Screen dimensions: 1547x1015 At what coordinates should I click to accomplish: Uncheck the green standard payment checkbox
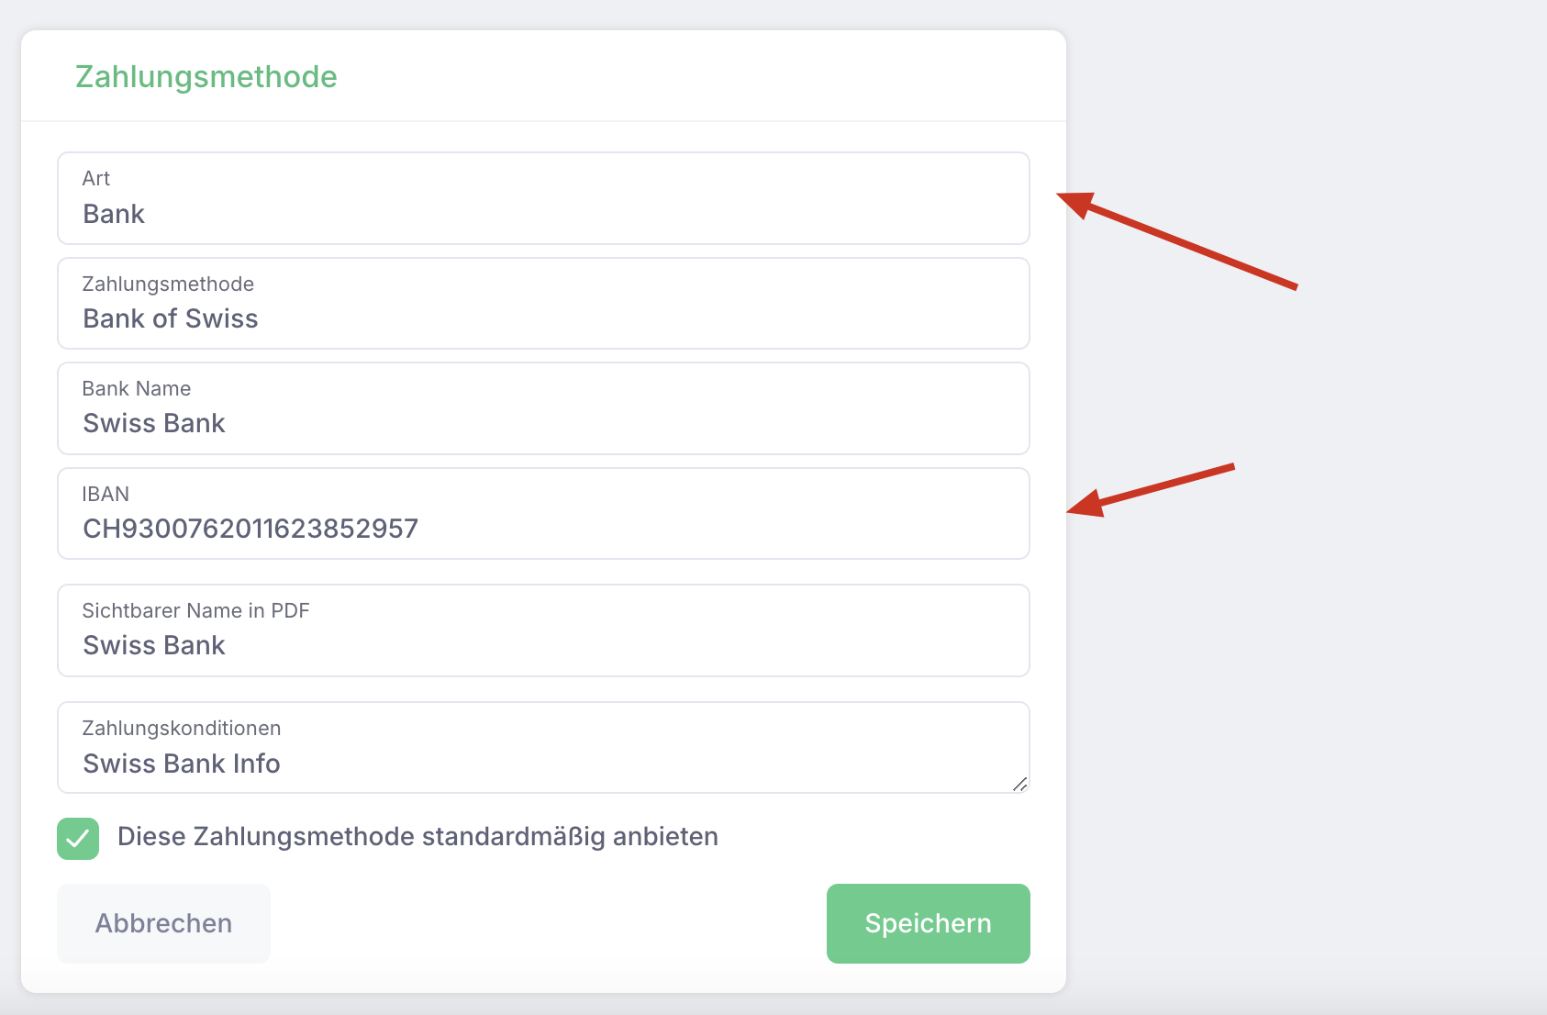coord(78,839)
